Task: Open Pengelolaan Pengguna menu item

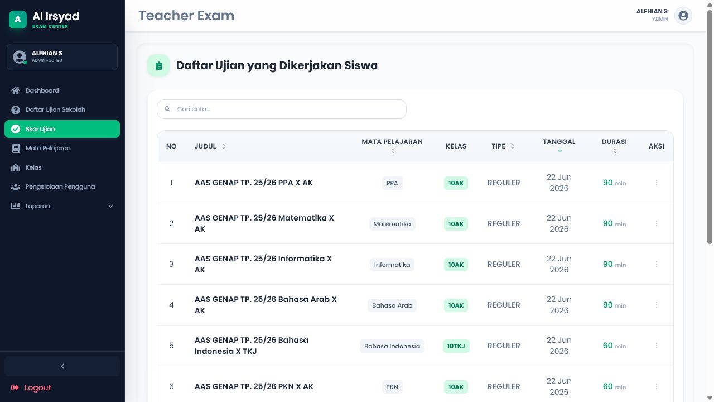Action: 62,187
